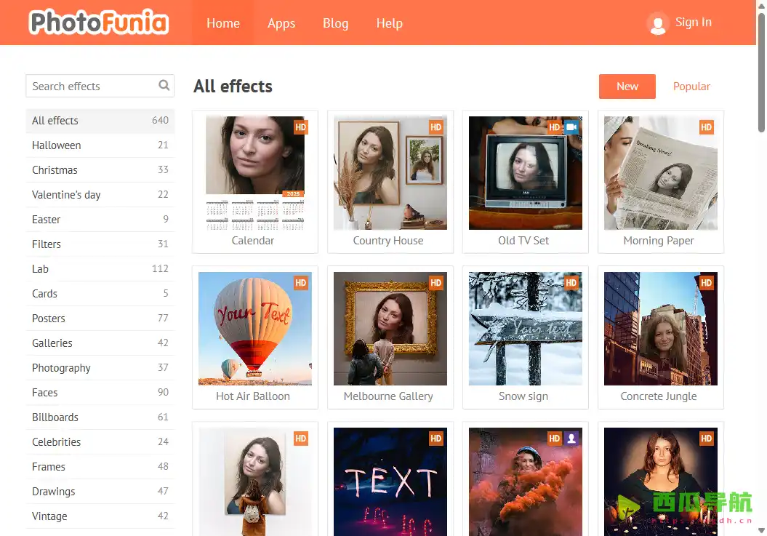Open the Apps menu item
767x536 pixels.
pyautogui.click(x=281, y=23)
